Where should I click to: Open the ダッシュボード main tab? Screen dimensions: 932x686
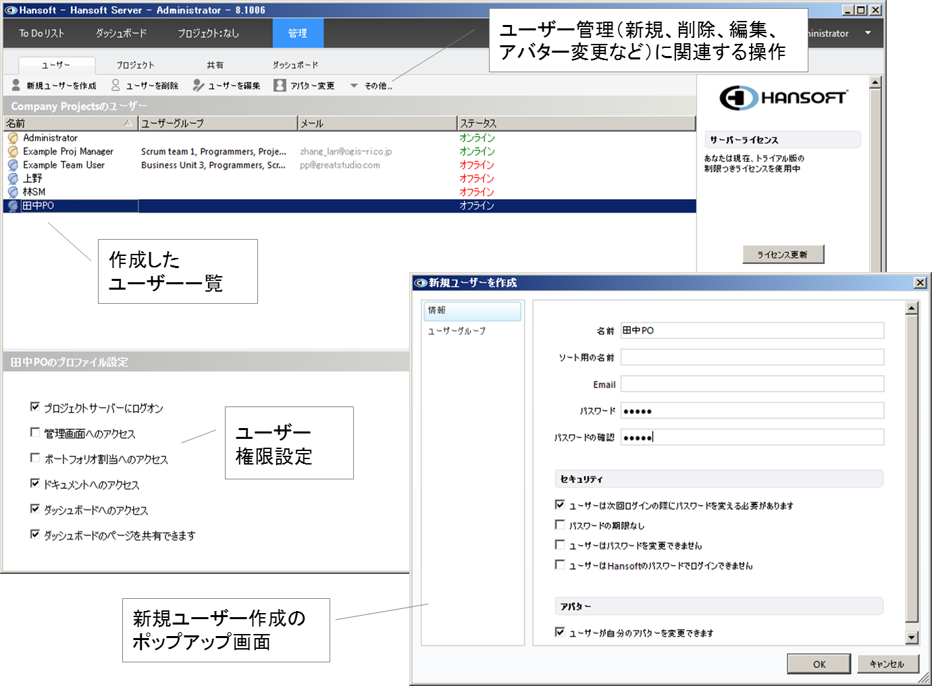(x=121, y=33)
